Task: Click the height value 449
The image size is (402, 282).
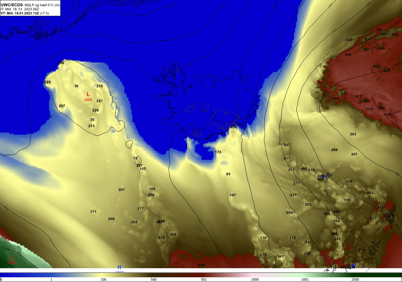Action: click(x=381, y=48)
